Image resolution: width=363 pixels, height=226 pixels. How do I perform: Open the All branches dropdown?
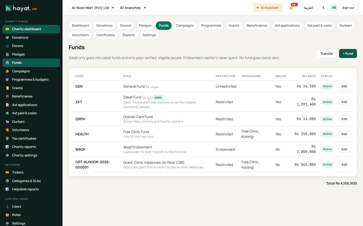pos(132,8)
